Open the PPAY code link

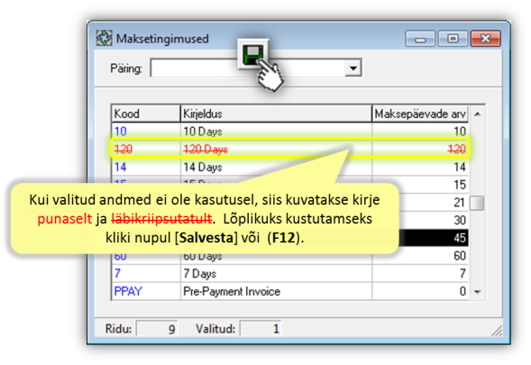click(128, 291)
